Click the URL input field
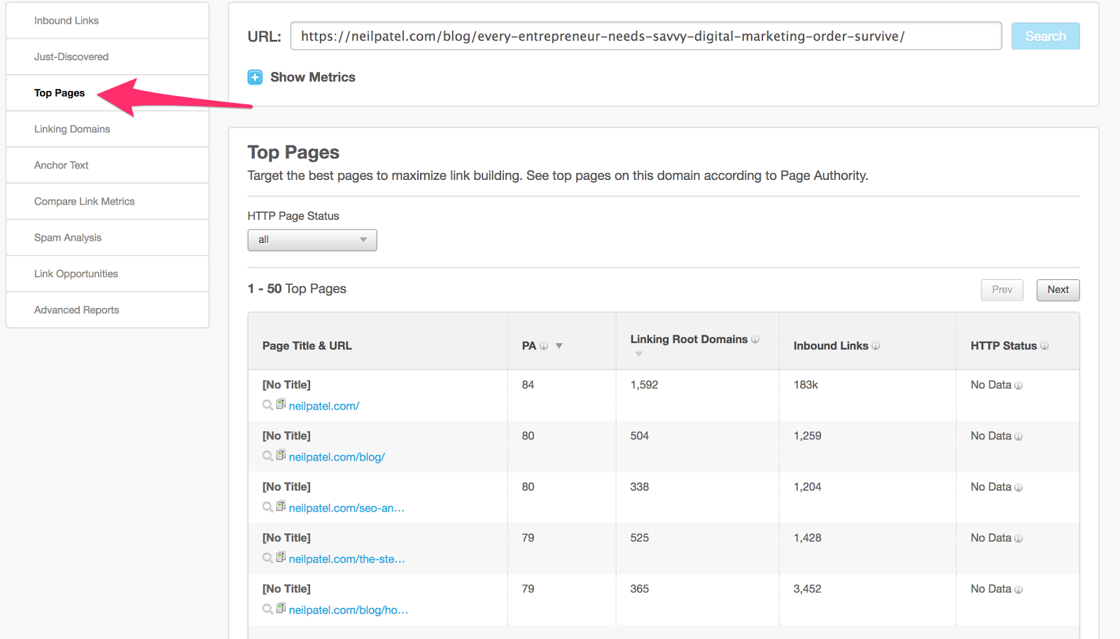1120x639 pixels. coord(646,36)
